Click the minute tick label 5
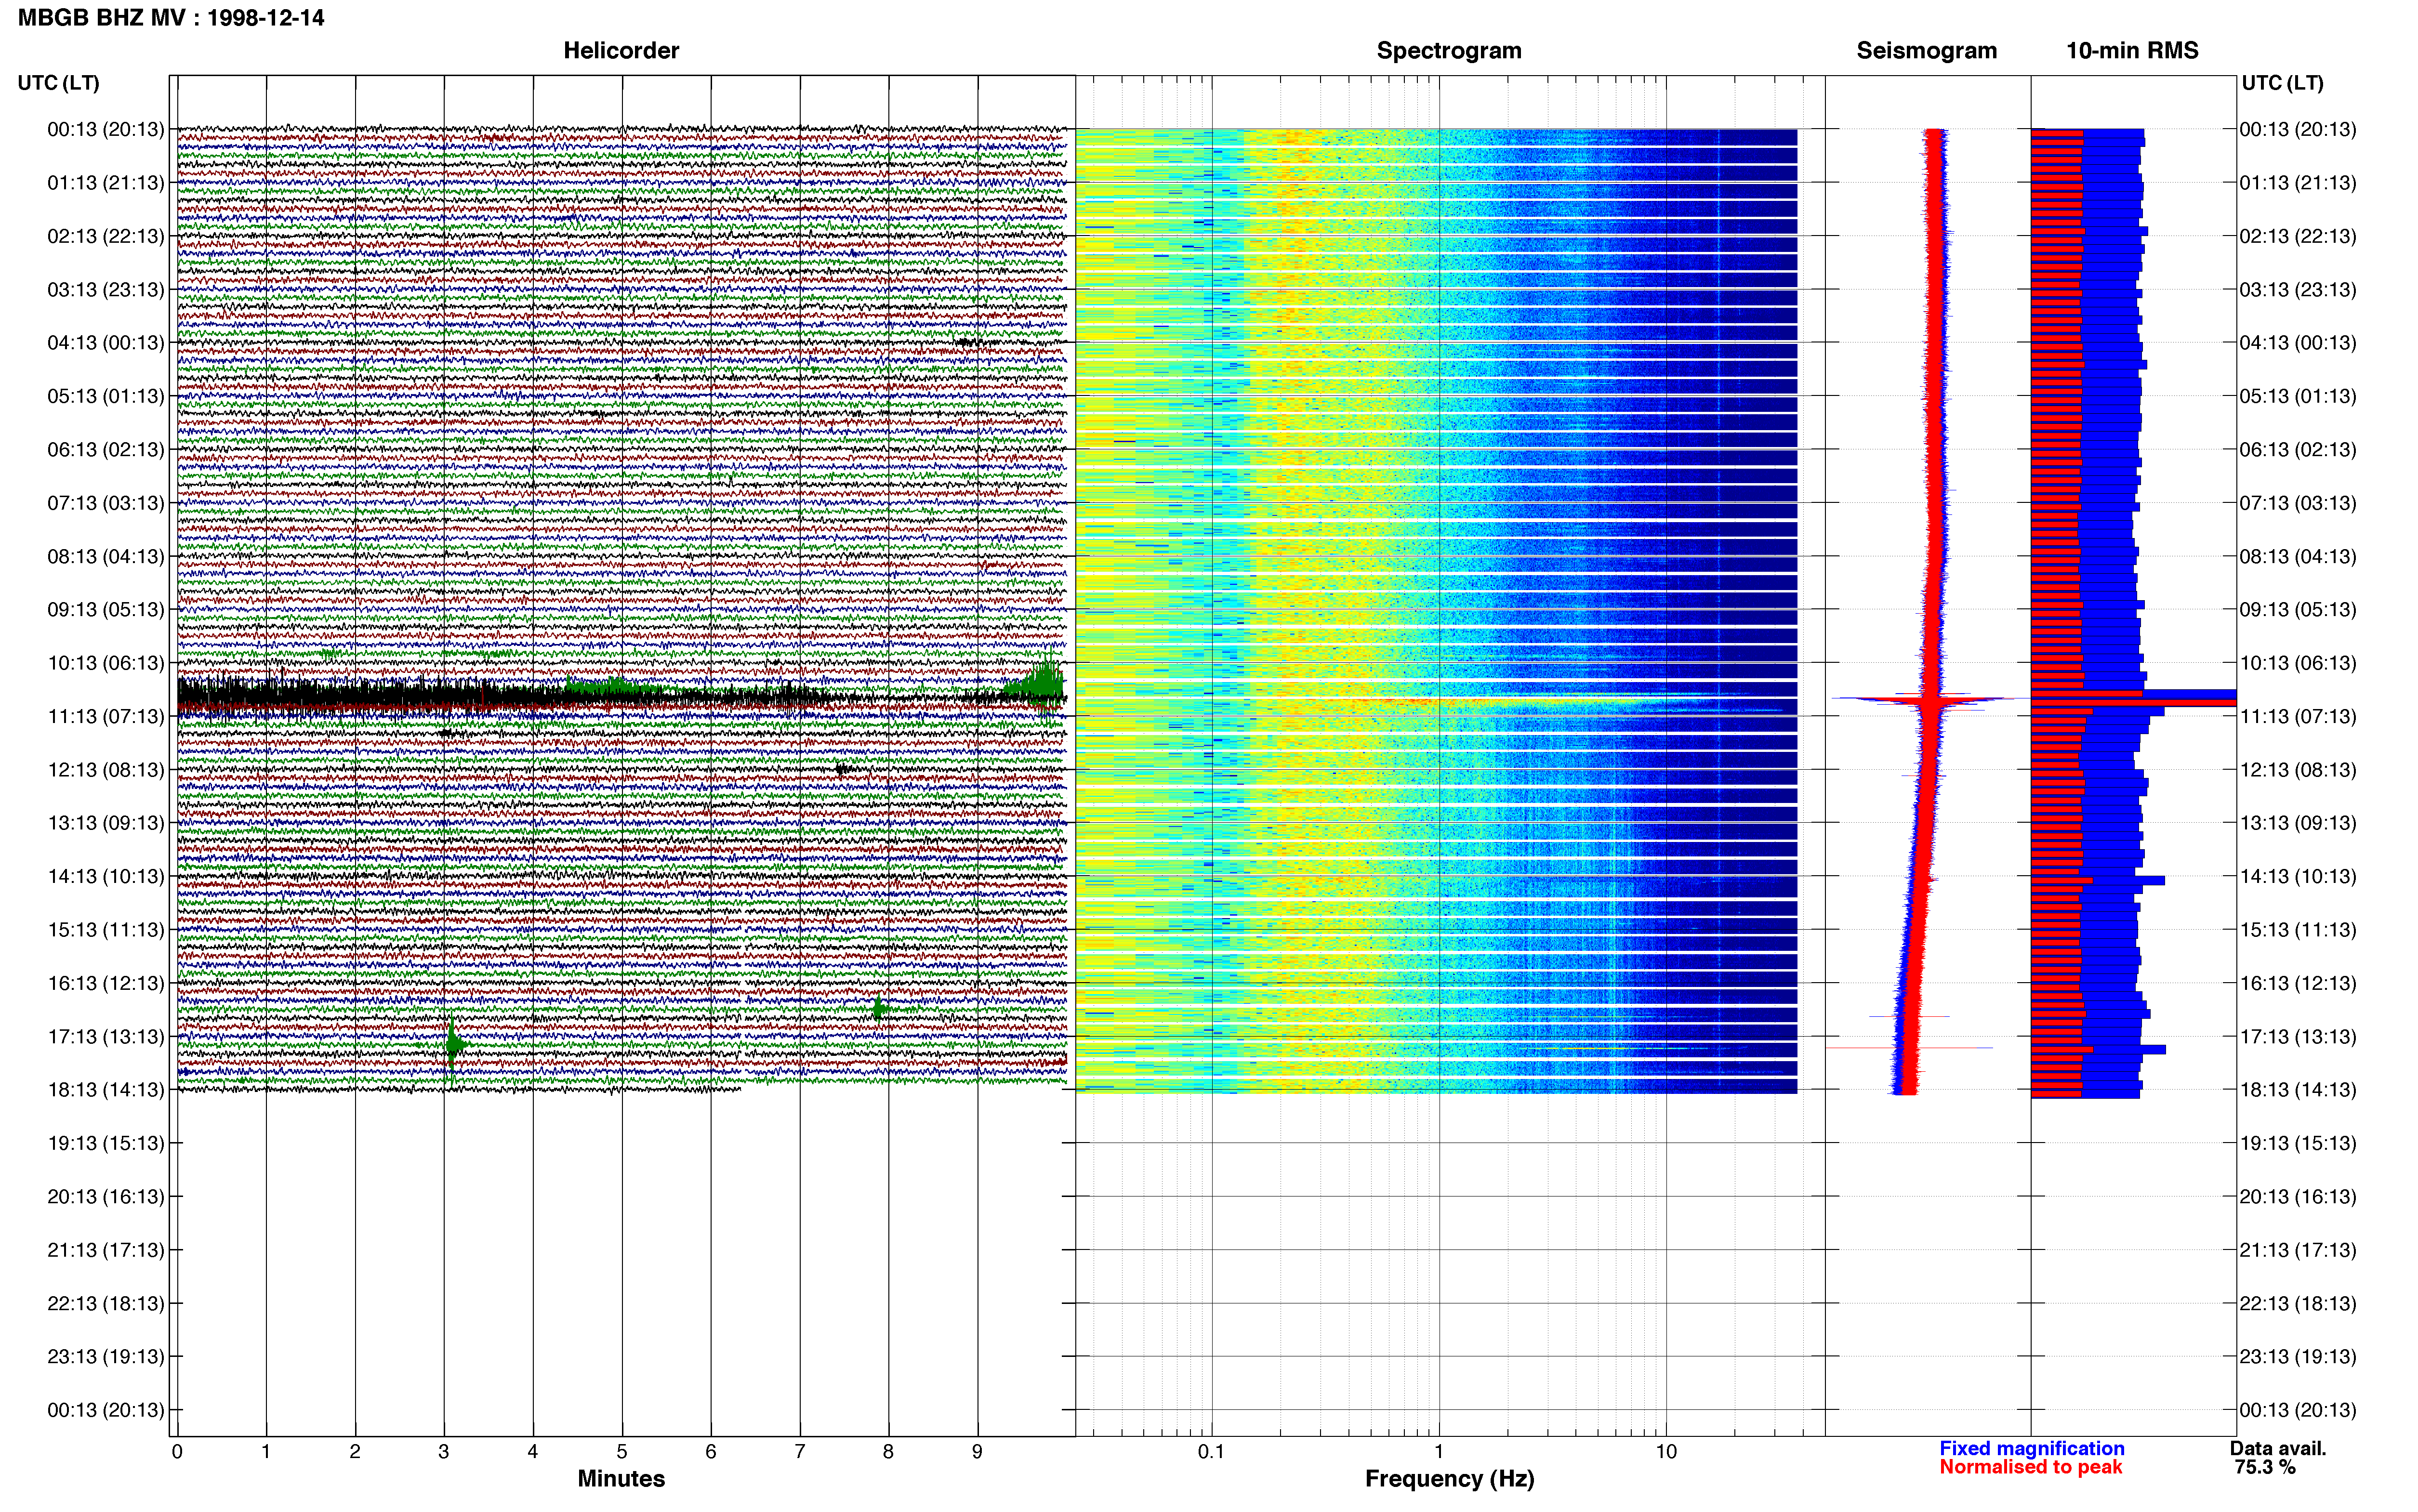 click(622, 1452)
